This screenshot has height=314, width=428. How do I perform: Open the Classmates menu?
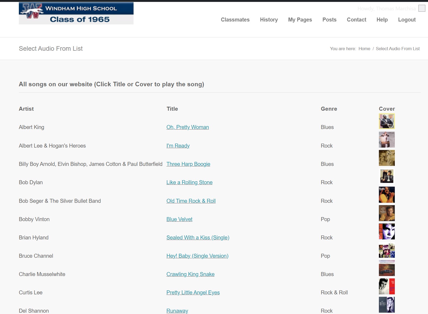(235, 20)
